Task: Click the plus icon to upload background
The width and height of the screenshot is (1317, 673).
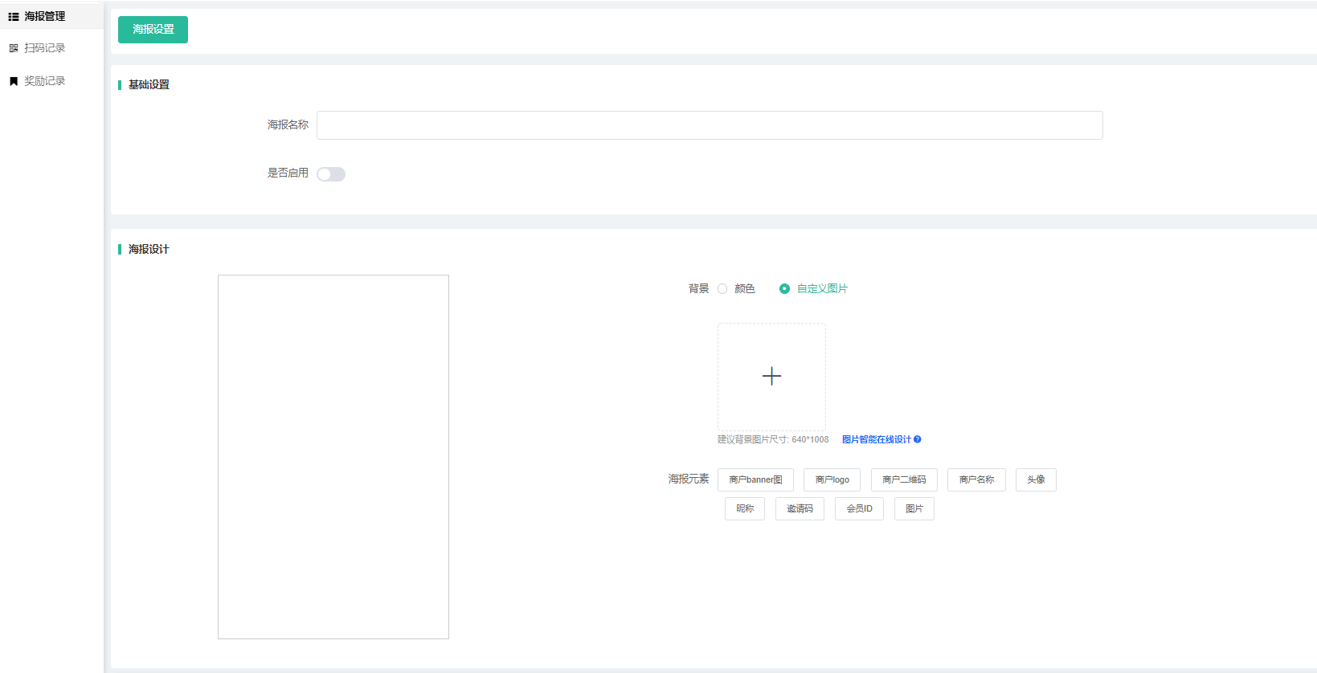Action: coord(771,377)
